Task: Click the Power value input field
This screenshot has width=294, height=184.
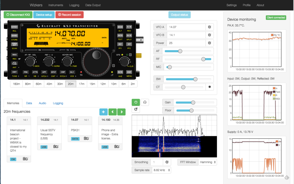Action: pyautogui.click(x=186, y=43)
